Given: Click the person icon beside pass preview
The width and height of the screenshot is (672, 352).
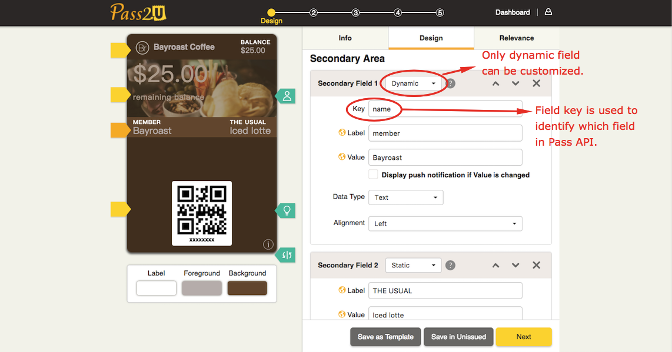Looking at the screenshot, I should point(287,96).
